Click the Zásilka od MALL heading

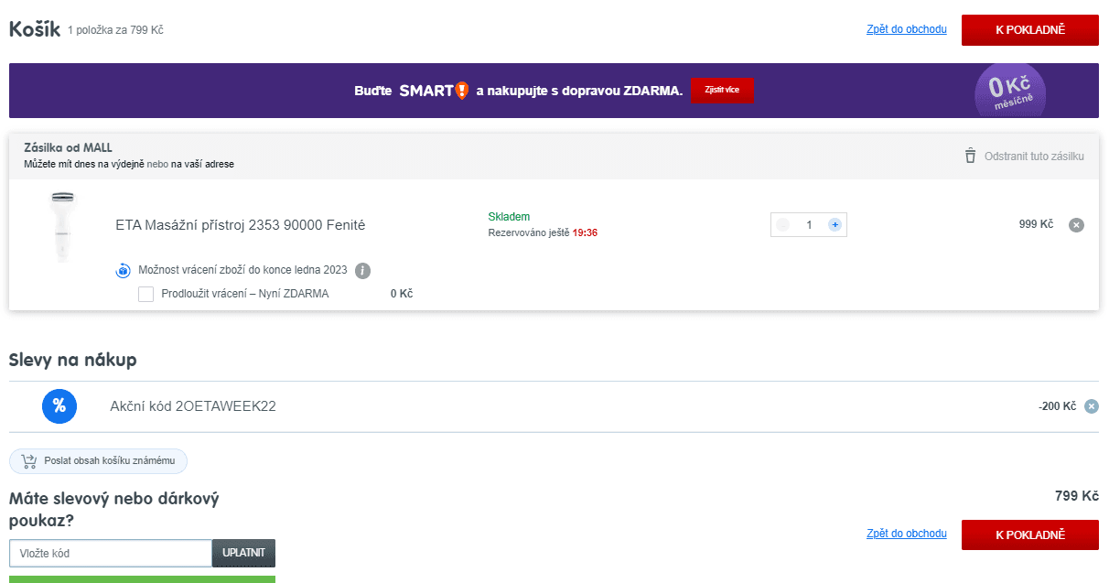pos(69,147)
